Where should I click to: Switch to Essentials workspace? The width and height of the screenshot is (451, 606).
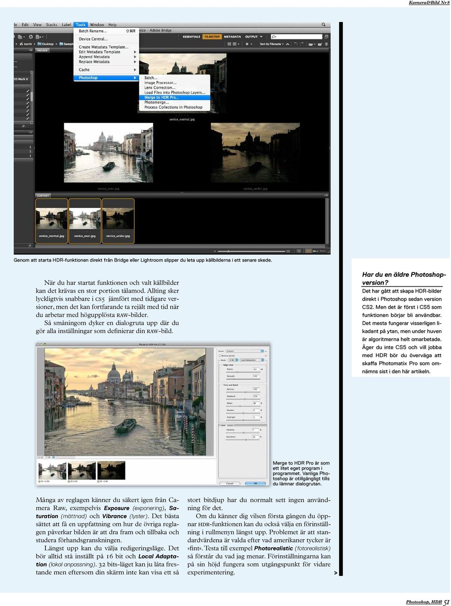pyautogui.click(x=191, y=37)
